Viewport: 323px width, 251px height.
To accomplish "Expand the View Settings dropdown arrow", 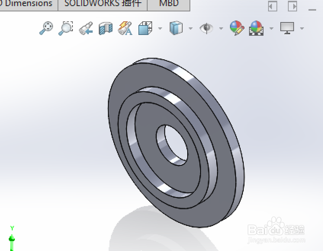I will pos(302,28).
